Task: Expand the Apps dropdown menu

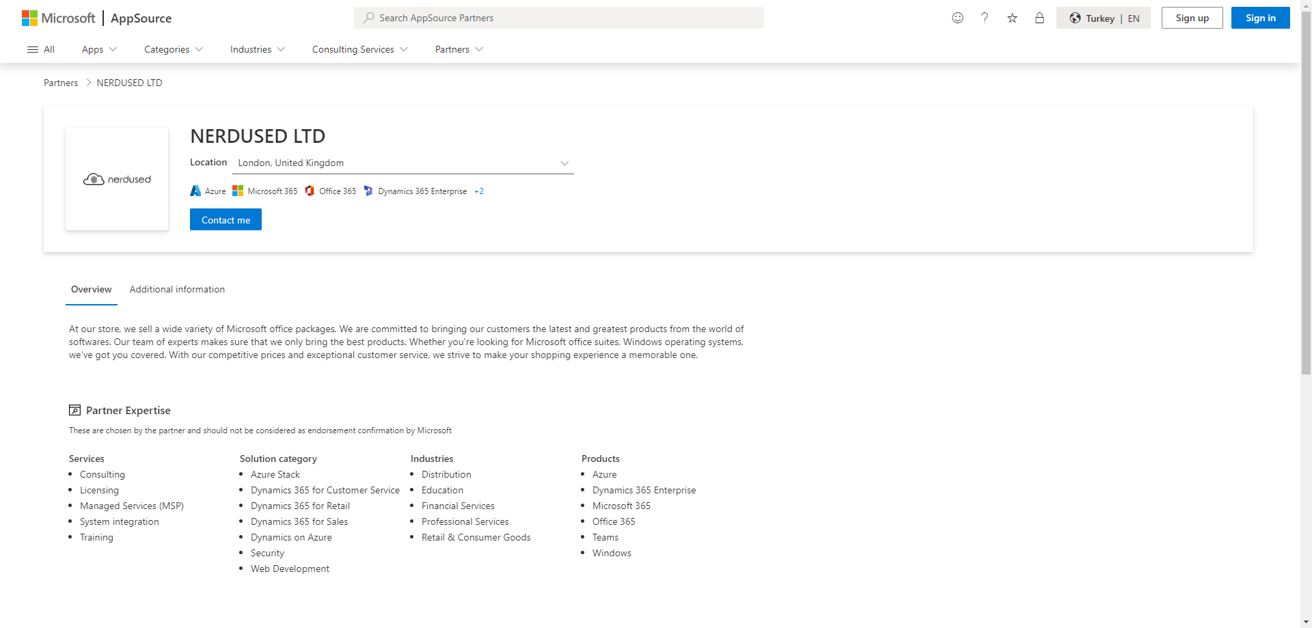Action: (99, 49)
